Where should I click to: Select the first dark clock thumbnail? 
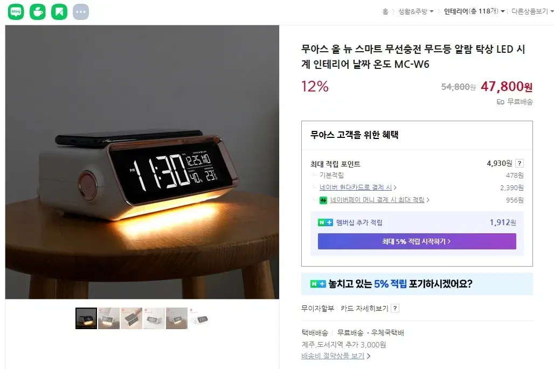[x=86, y=318]
